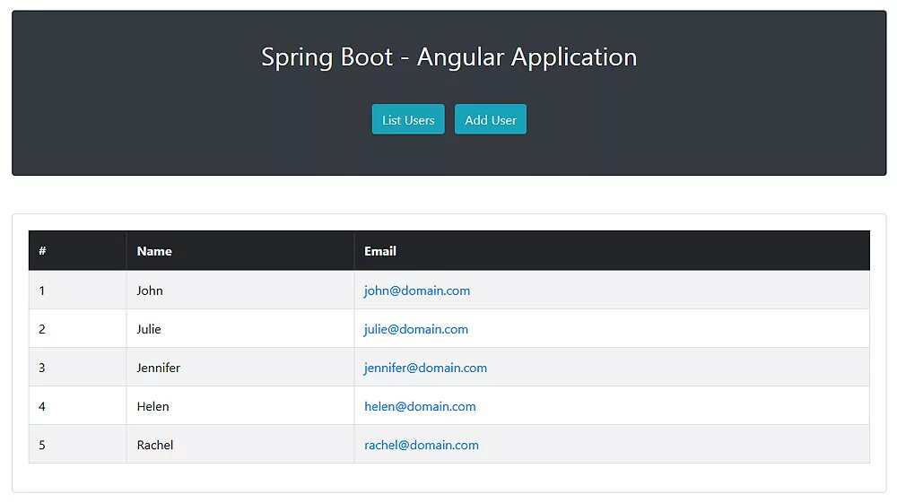The width and height of the screenshot is (897, 503).
Task: Click row number 1 cell
Action: [42, 291]
